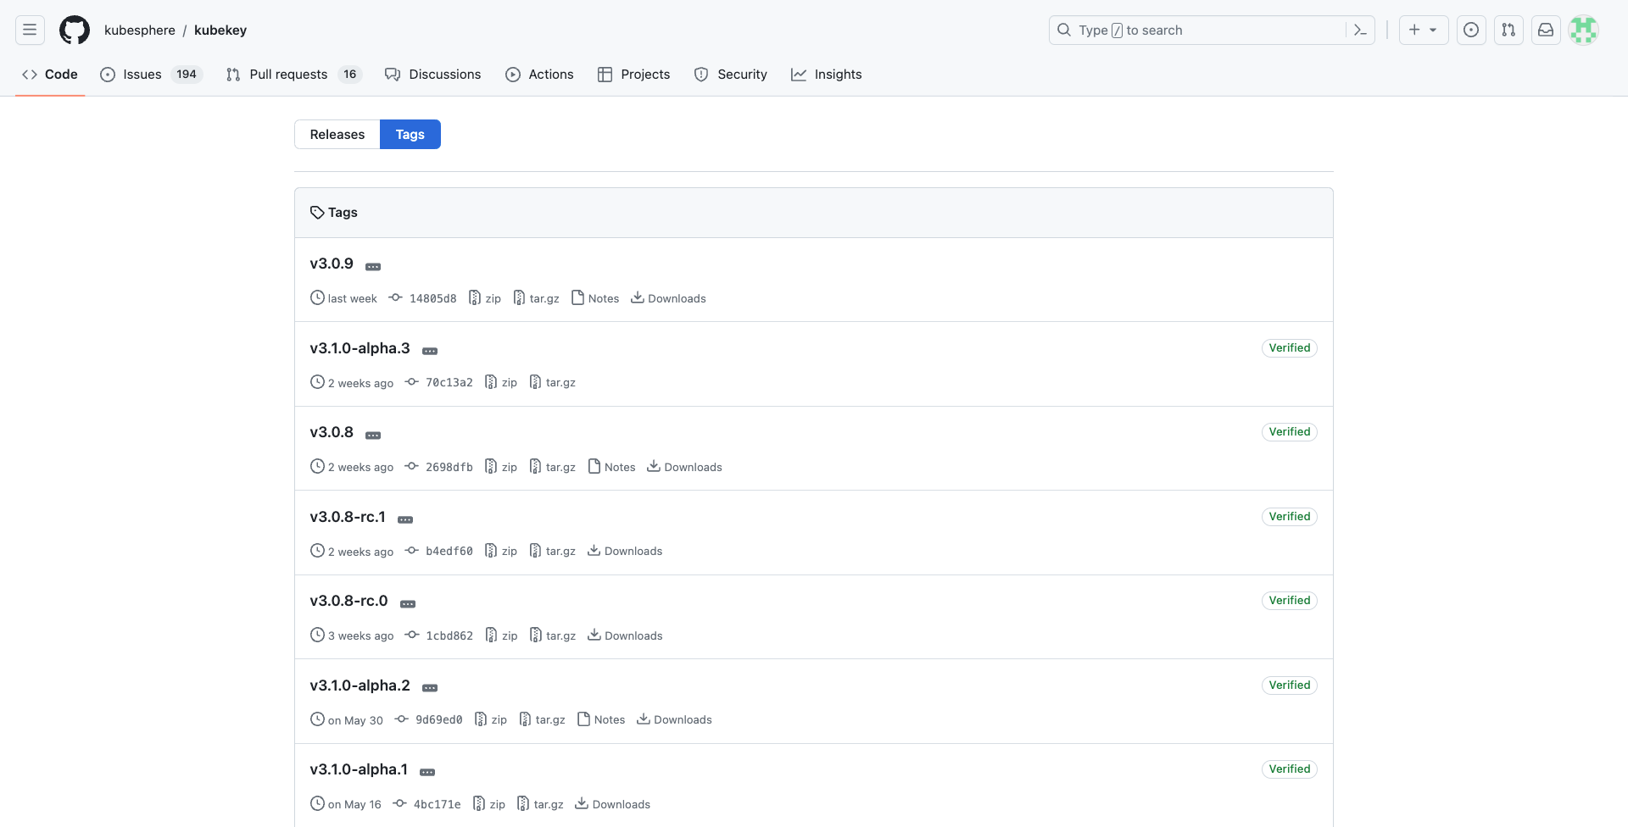Open the kubesphere owner link
The width and height of the screenshot is (1628, 827).
140,31
